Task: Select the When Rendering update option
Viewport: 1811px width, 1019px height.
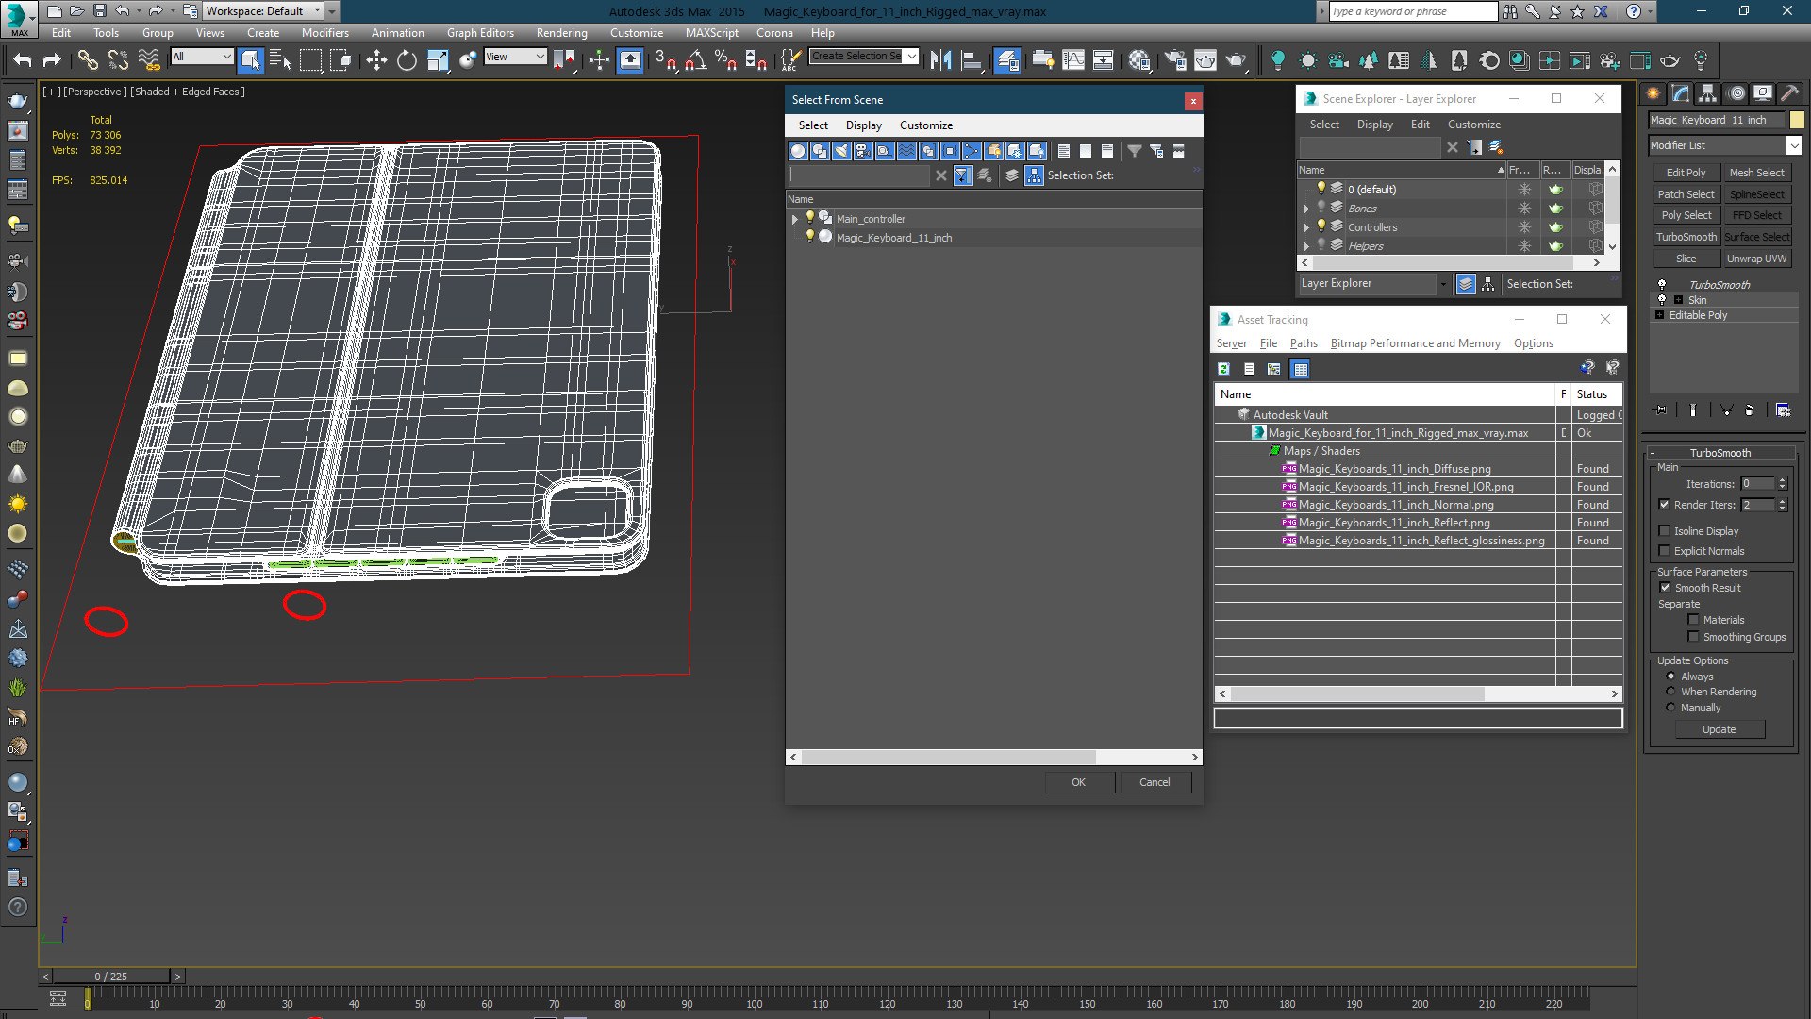Action: [1670, 692]
